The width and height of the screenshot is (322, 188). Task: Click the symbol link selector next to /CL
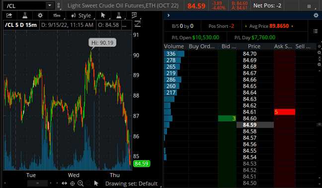[59, 5]
